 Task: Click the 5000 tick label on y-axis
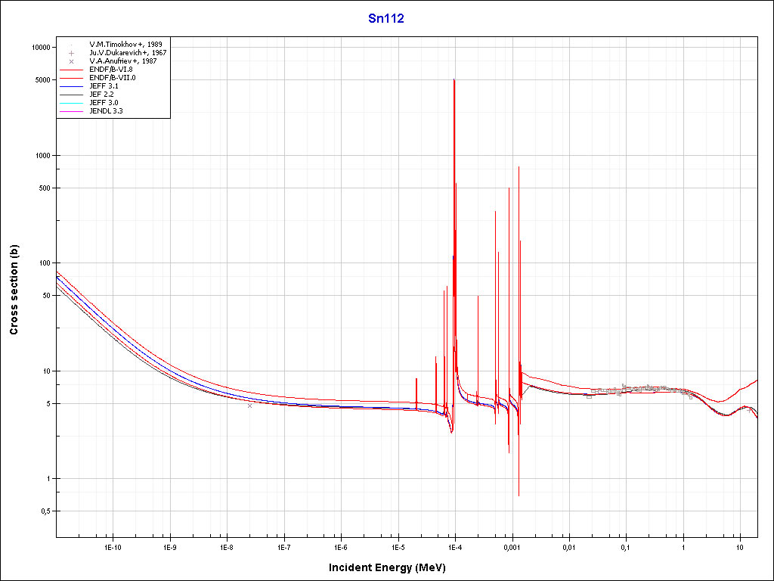click(x=42, y=80)
